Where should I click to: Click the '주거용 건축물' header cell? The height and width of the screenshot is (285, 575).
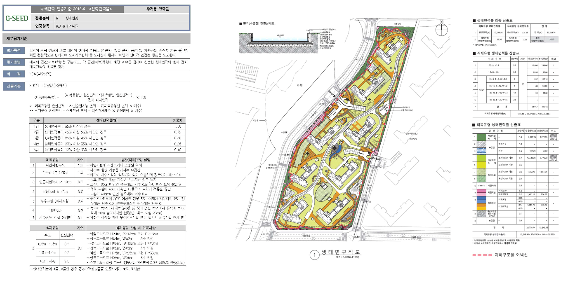[157, 8]
